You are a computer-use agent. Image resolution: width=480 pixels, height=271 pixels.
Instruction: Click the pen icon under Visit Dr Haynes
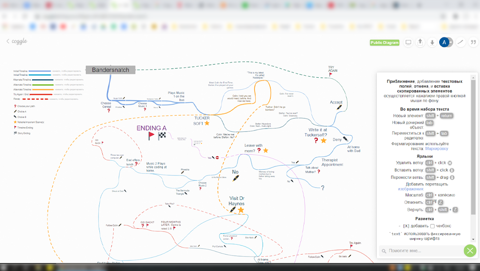233,210
